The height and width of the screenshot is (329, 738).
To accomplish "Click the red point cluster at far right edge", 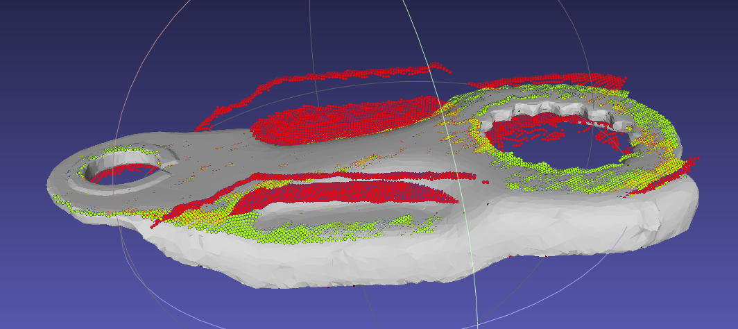I will [687, 166].
